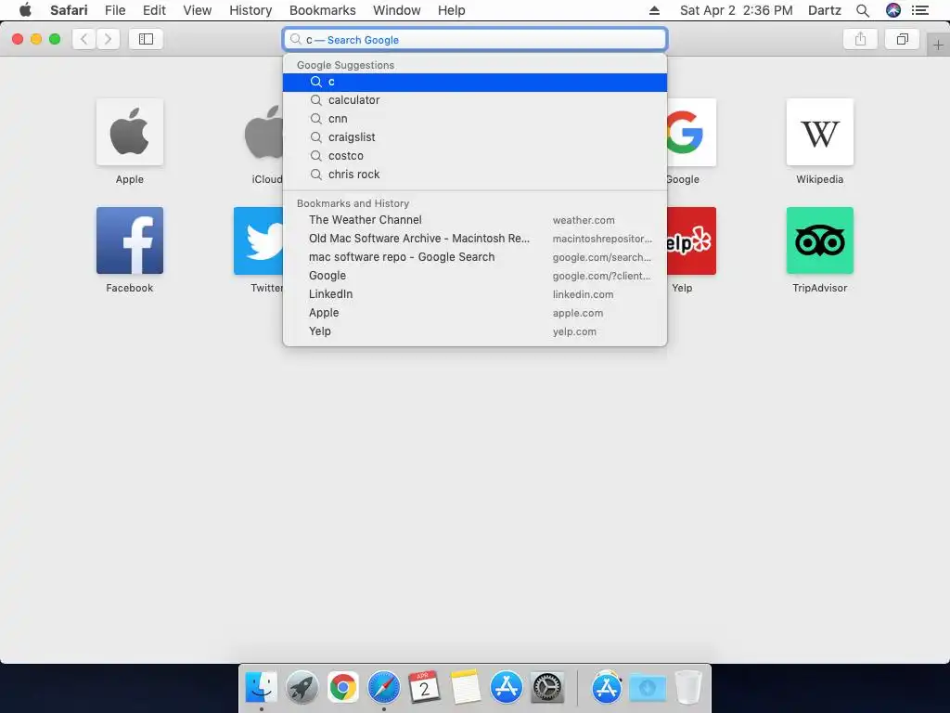This screenshot has height=713, width=950.
Task: Click the date and time in menu bar
Action: 736,10
